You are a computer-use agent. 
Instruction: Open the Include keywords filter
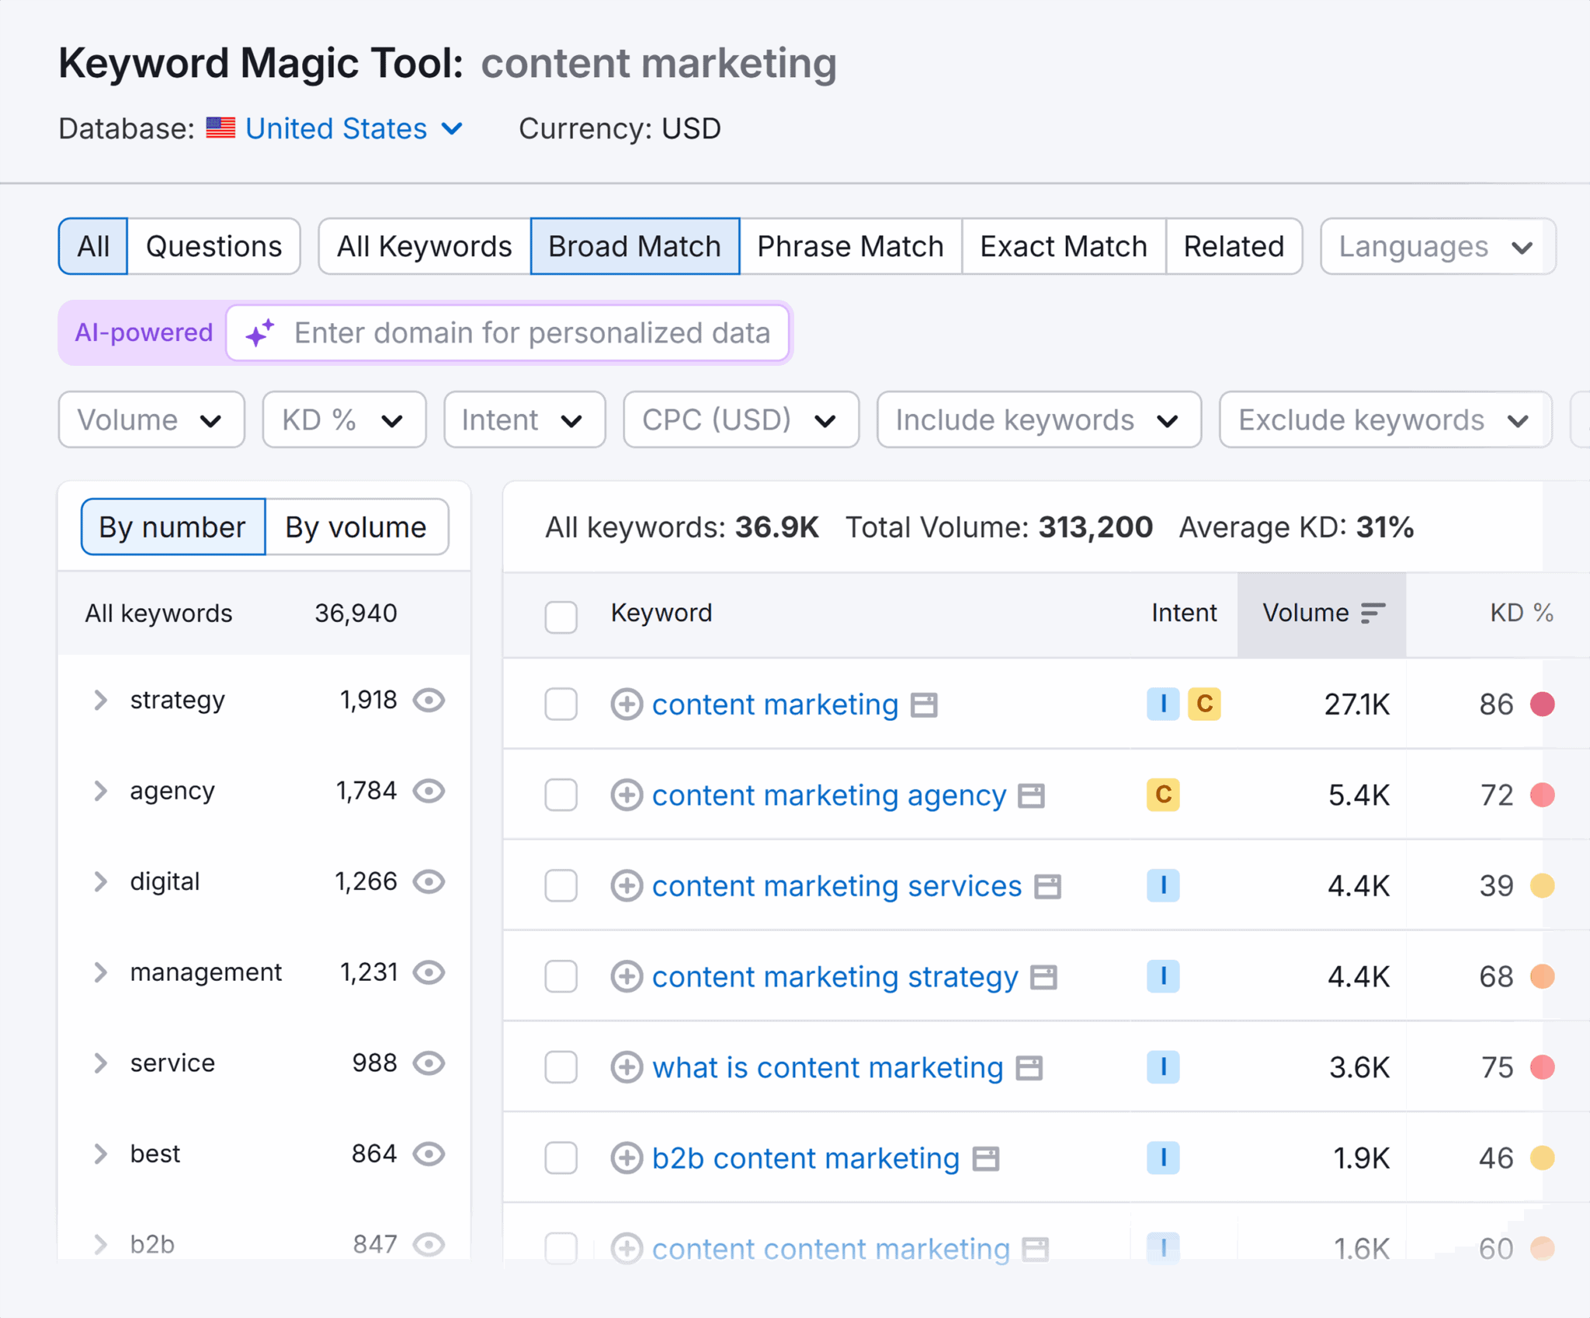coord(1038,419)
